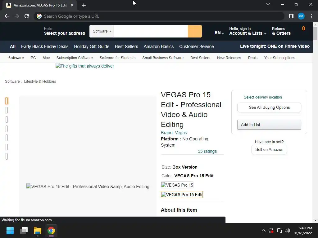318x238 pixels.
Task: Open Deals in software subnav
Action: (252, 58)
